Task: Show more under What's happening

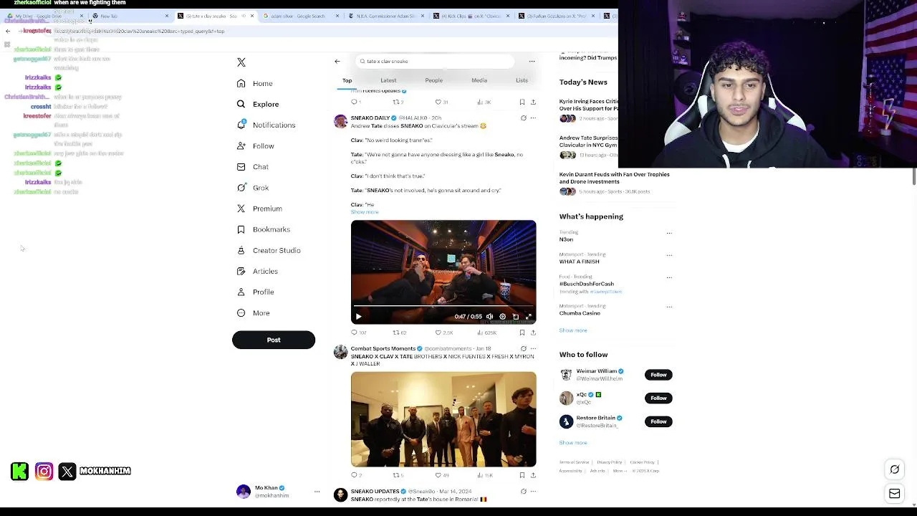Action: click(x=573, y=330)
